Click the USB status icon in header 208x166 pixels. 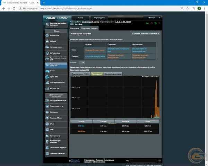[159, 23]
